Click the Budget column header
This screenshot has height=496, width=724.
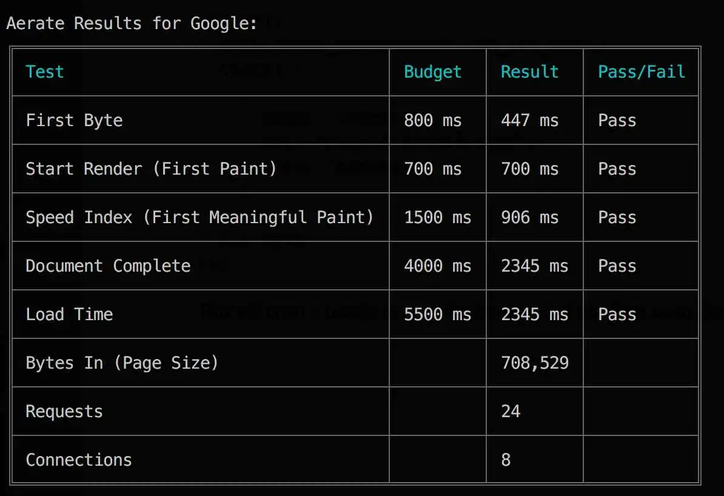coord(432,72)
